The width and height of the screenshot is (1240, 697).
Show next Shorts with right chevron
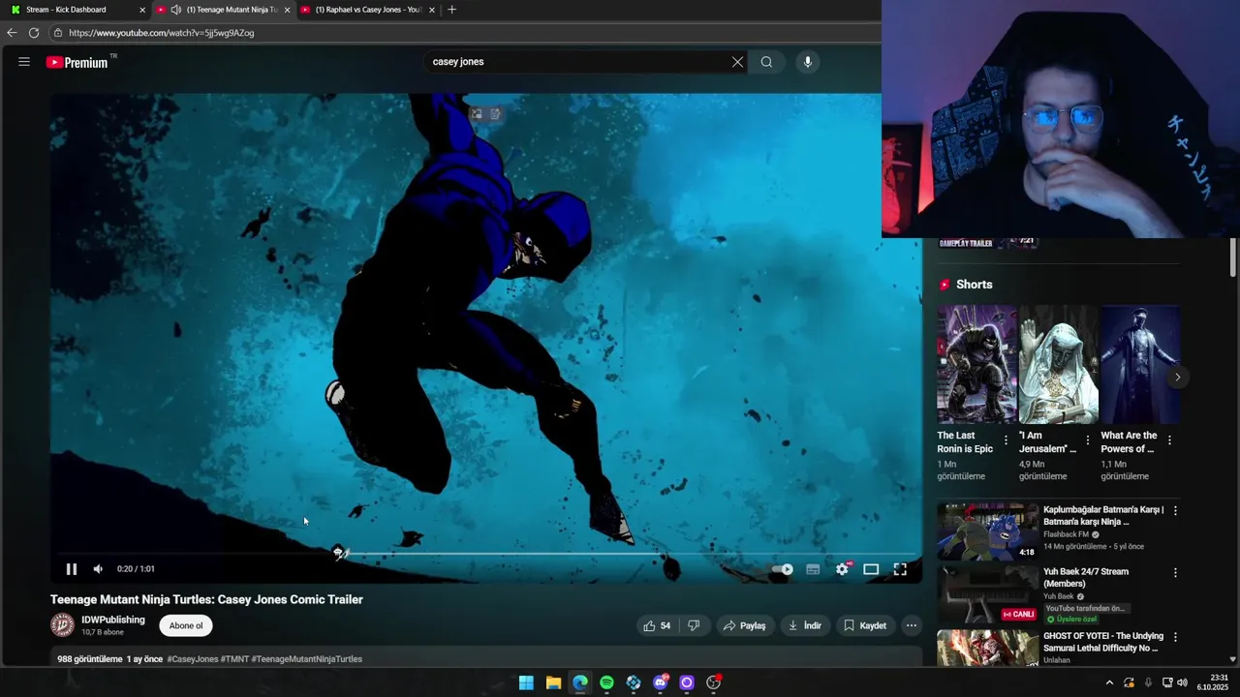[1177, 378]
